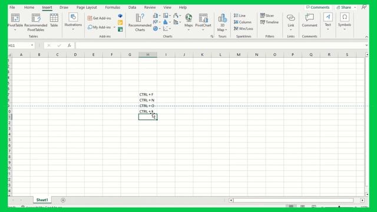The height and width of the screenshot is (212, 377).
Task: Launch the 3D Map tool
Action: point(223,22)
